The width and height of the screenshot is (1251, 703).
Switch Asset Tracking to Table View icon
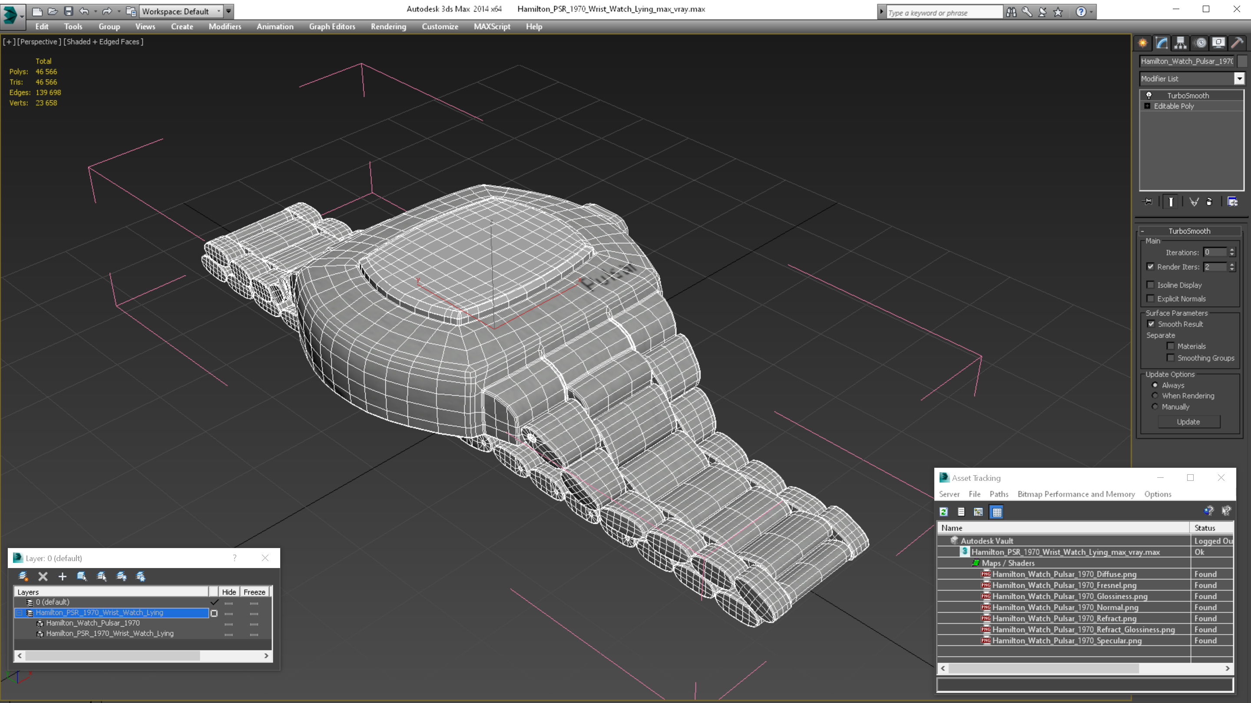[x=996, y=511]
